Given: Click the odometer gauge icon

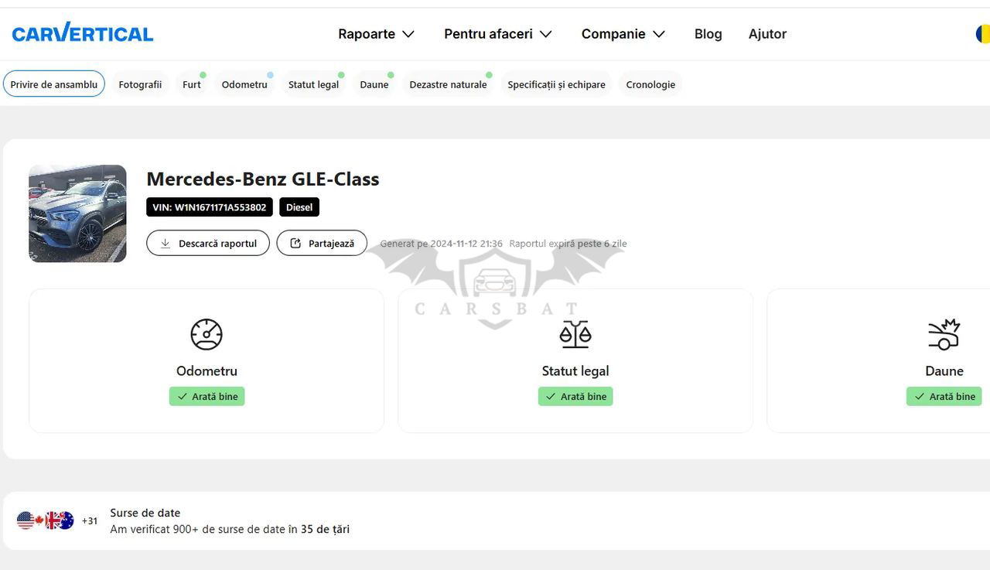Looking at the screenshot, I should pyautogui.click(x=207, y=334).
